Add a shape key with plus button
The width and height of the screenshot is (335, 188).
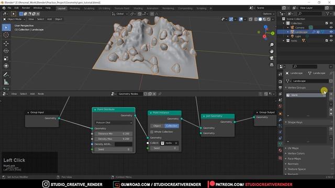coord(331,128)
